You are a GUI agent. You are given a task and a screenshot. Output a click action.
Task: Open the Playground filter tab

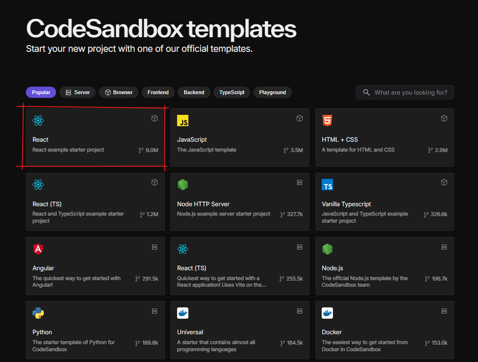tap(272, 93)
